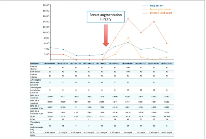Click the HAQ row label
206x139 pixels.
[33, 135]
